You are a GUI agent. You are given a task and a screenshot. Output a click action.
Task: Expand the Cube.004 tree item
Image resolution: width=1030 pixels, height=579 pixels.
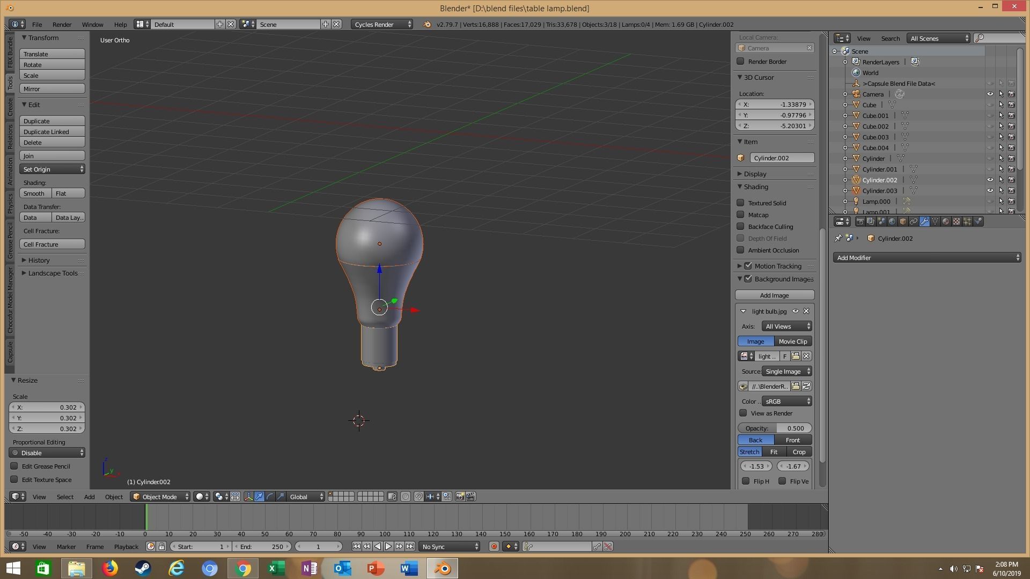coord(845,148)
